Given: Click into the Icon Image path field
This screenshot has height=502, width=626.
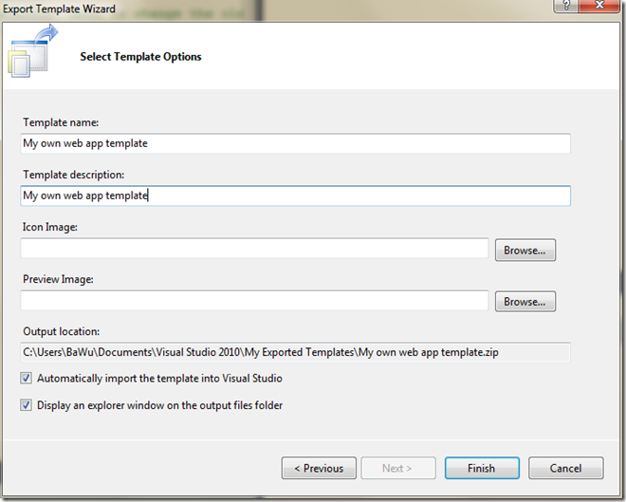Looking at the screenshot, I should 254,249.
